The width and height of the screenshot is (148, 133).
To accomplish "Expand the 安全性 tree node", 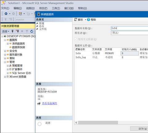I will 5,51.
